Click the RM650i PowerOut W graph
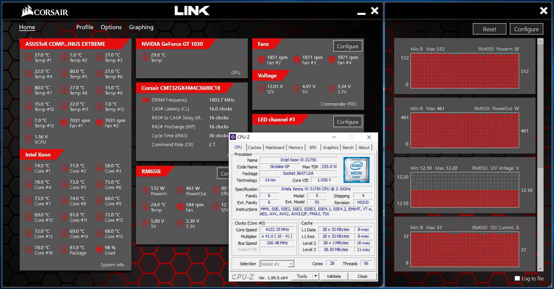Image resolution: width=554 pixels, height=289 pixels. [x=465, y=130]
